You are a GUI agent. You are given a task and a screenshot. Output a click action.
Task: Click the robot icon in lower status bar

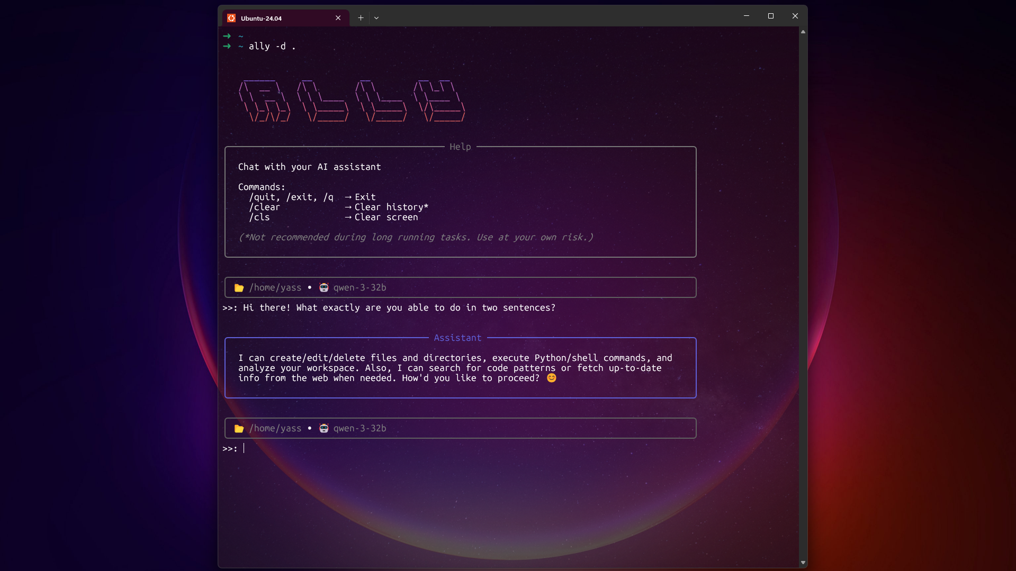click(324, 428)
